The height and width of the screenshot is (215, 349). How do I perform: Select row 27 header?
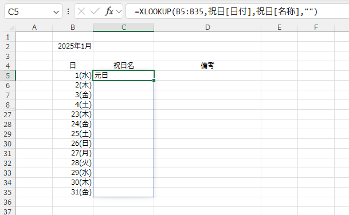click(8, 114)
